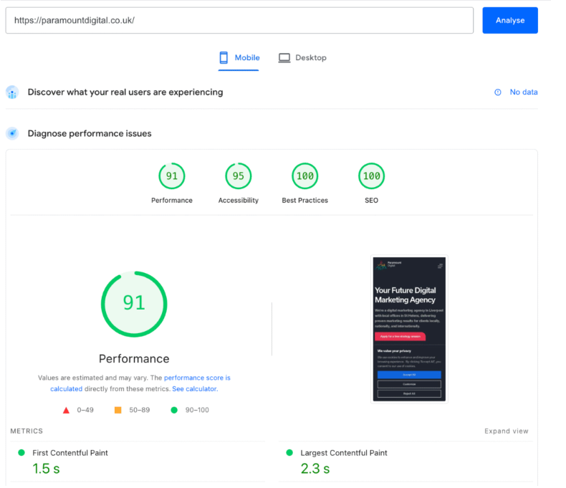Switch to the Mobile tab
This screenshot has width=566, height=488.
pos(239,58)
